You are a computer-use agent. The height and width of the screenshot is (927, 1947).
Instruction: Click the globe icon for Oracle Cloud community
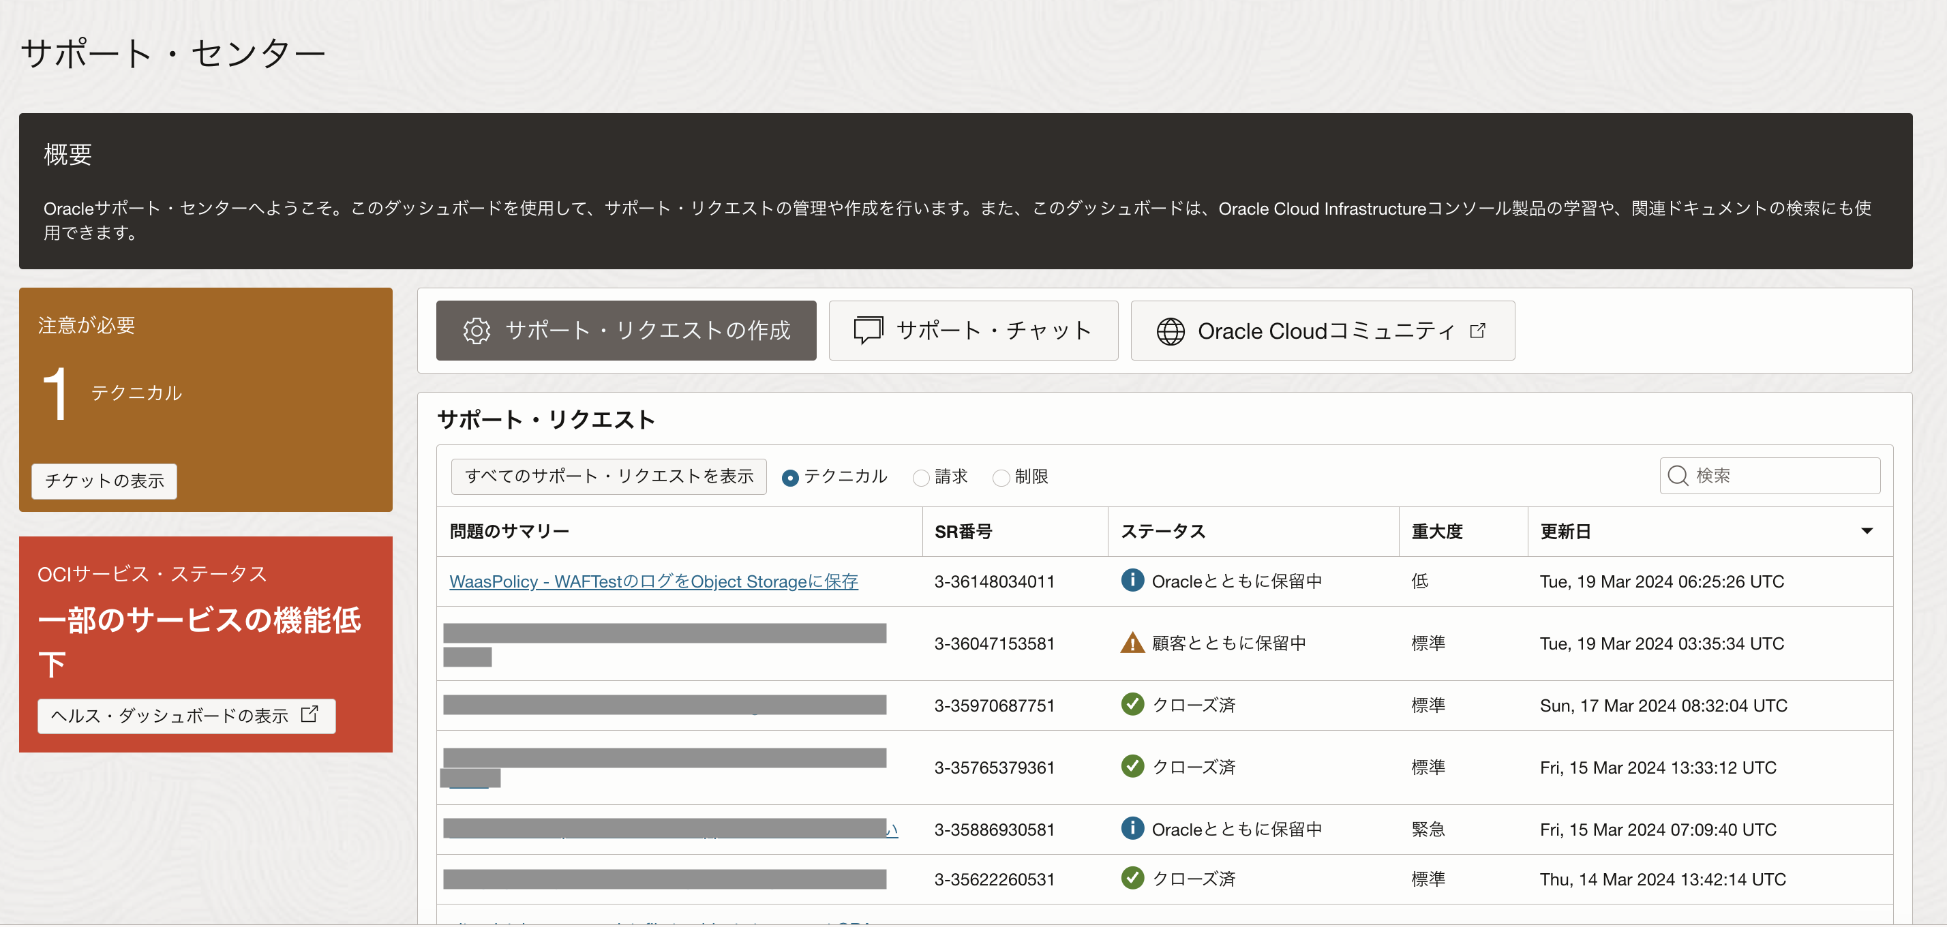click(x=1170, y=331)
